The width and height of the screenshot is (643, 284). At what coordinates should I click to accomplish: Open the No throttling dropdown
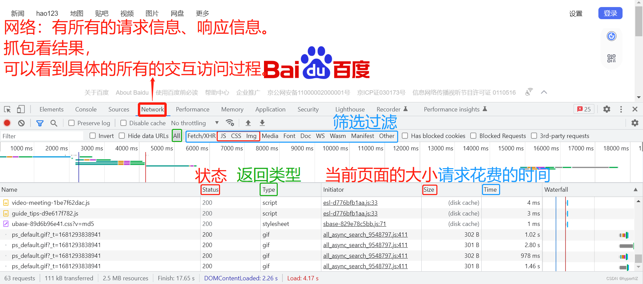pos(195,123)
